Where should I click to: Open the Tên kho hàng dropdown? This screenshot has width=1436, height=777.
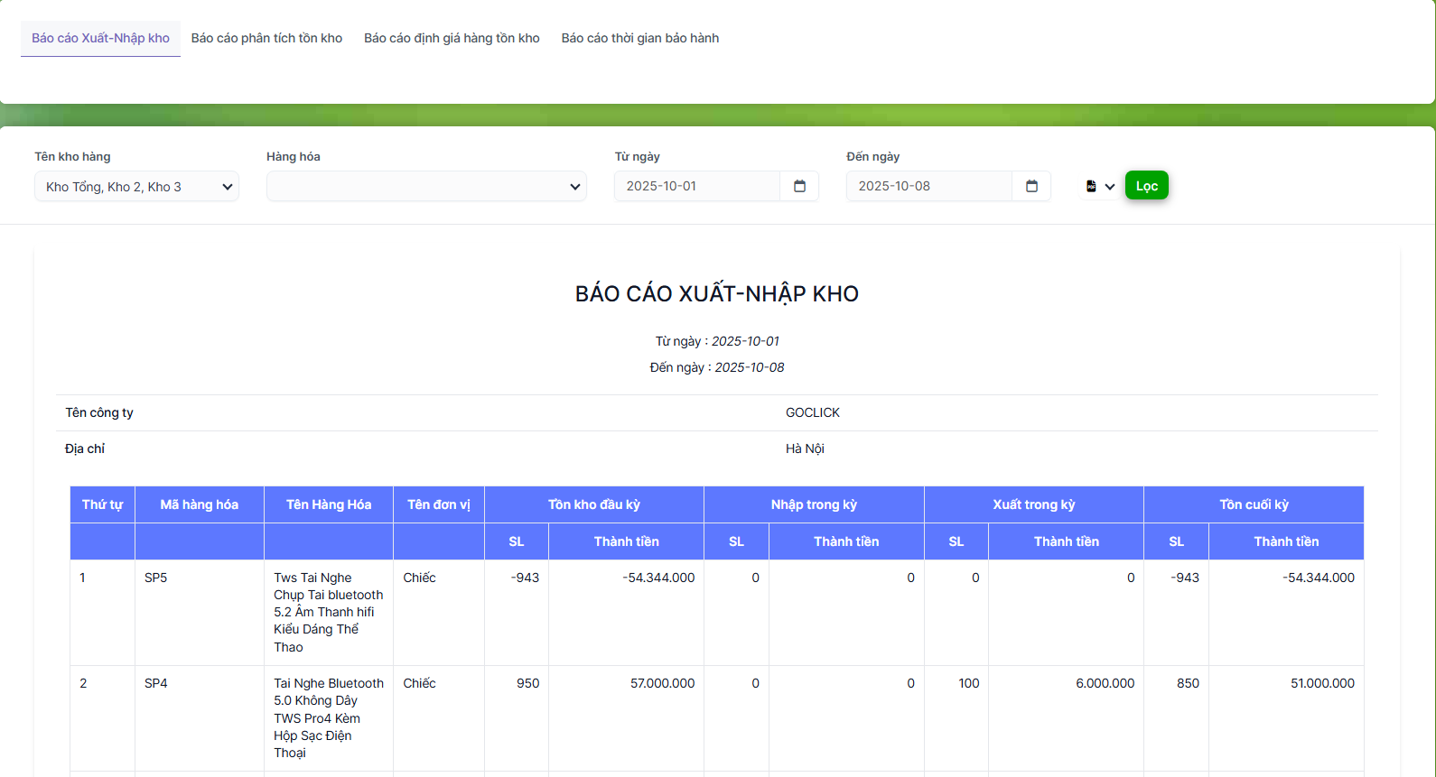pos(136,187)
